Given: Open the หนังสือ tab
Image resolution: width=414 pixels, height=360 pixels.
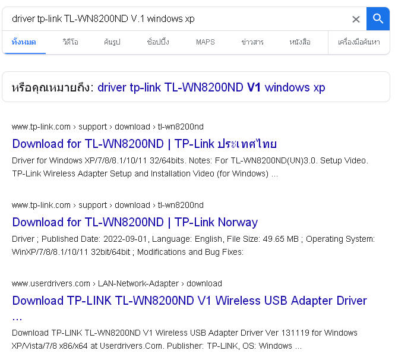Looking at the screenshot, I should coord(300,42).
